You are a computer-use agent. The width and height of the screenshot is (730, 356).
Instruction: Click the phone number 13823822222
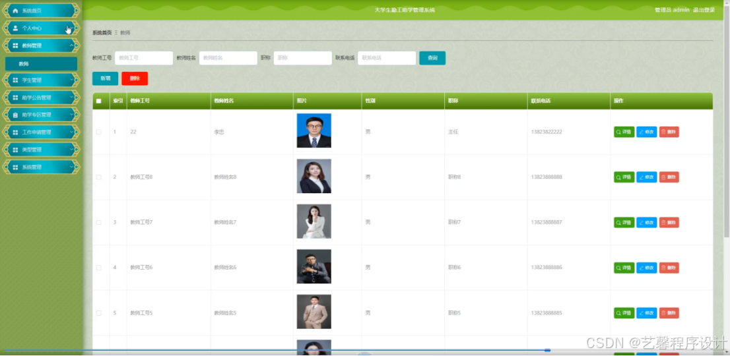546,132
